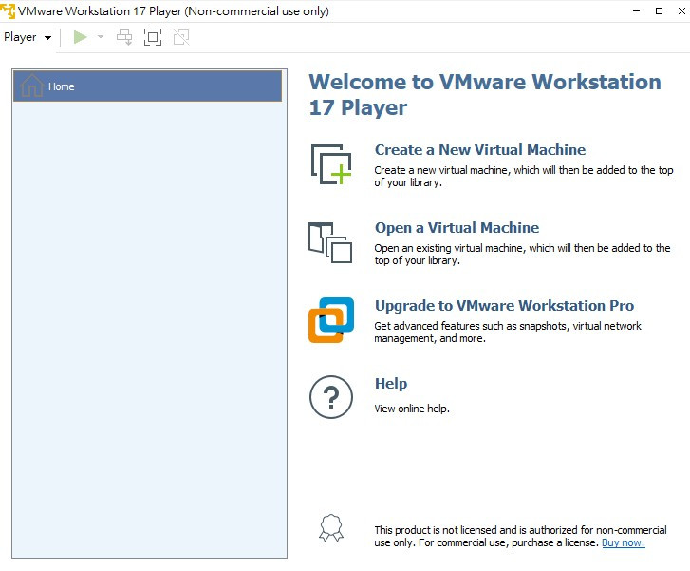Minimize the VMware Player window
This screenshot has height=571, width=690.
point(636,11)
